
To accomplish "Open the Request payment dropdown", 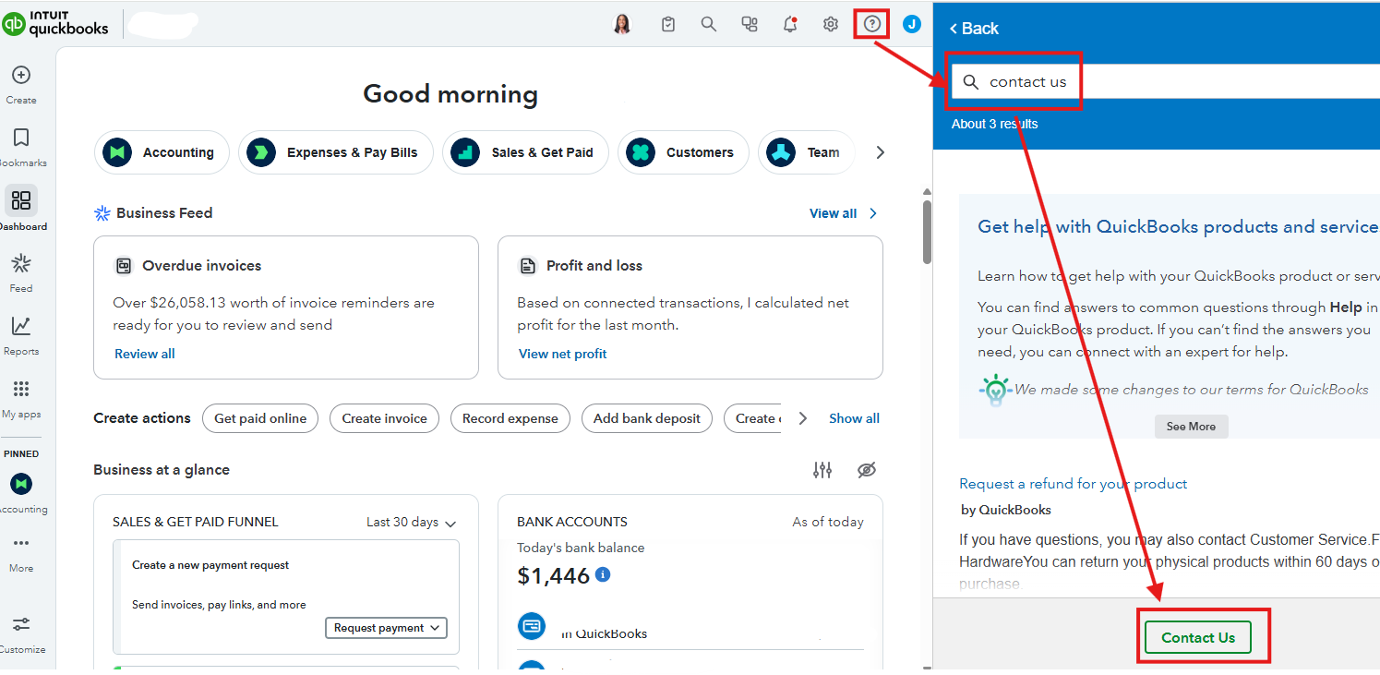I will point(386,628).
